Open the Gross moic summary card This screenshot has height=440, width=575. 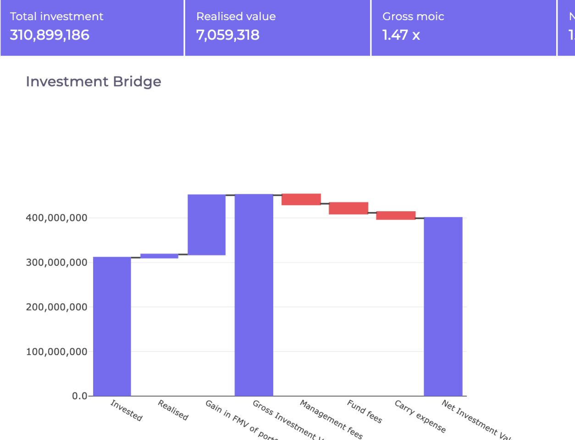[x=463, y=27]
